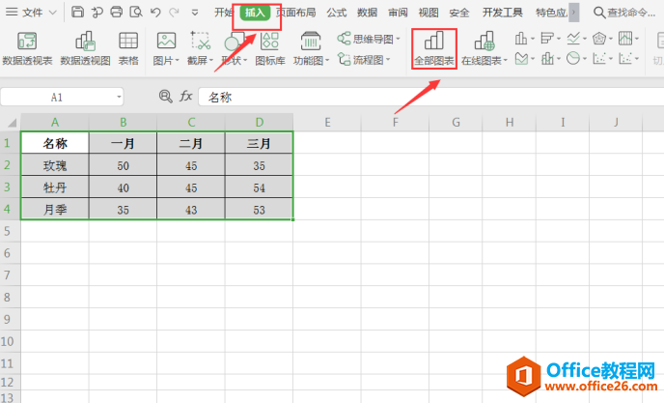Image resolution: width=664 pixels, height=403 pixels.
Task: Open Print Preview via magnifier page icon
Action: pos(136,12)
